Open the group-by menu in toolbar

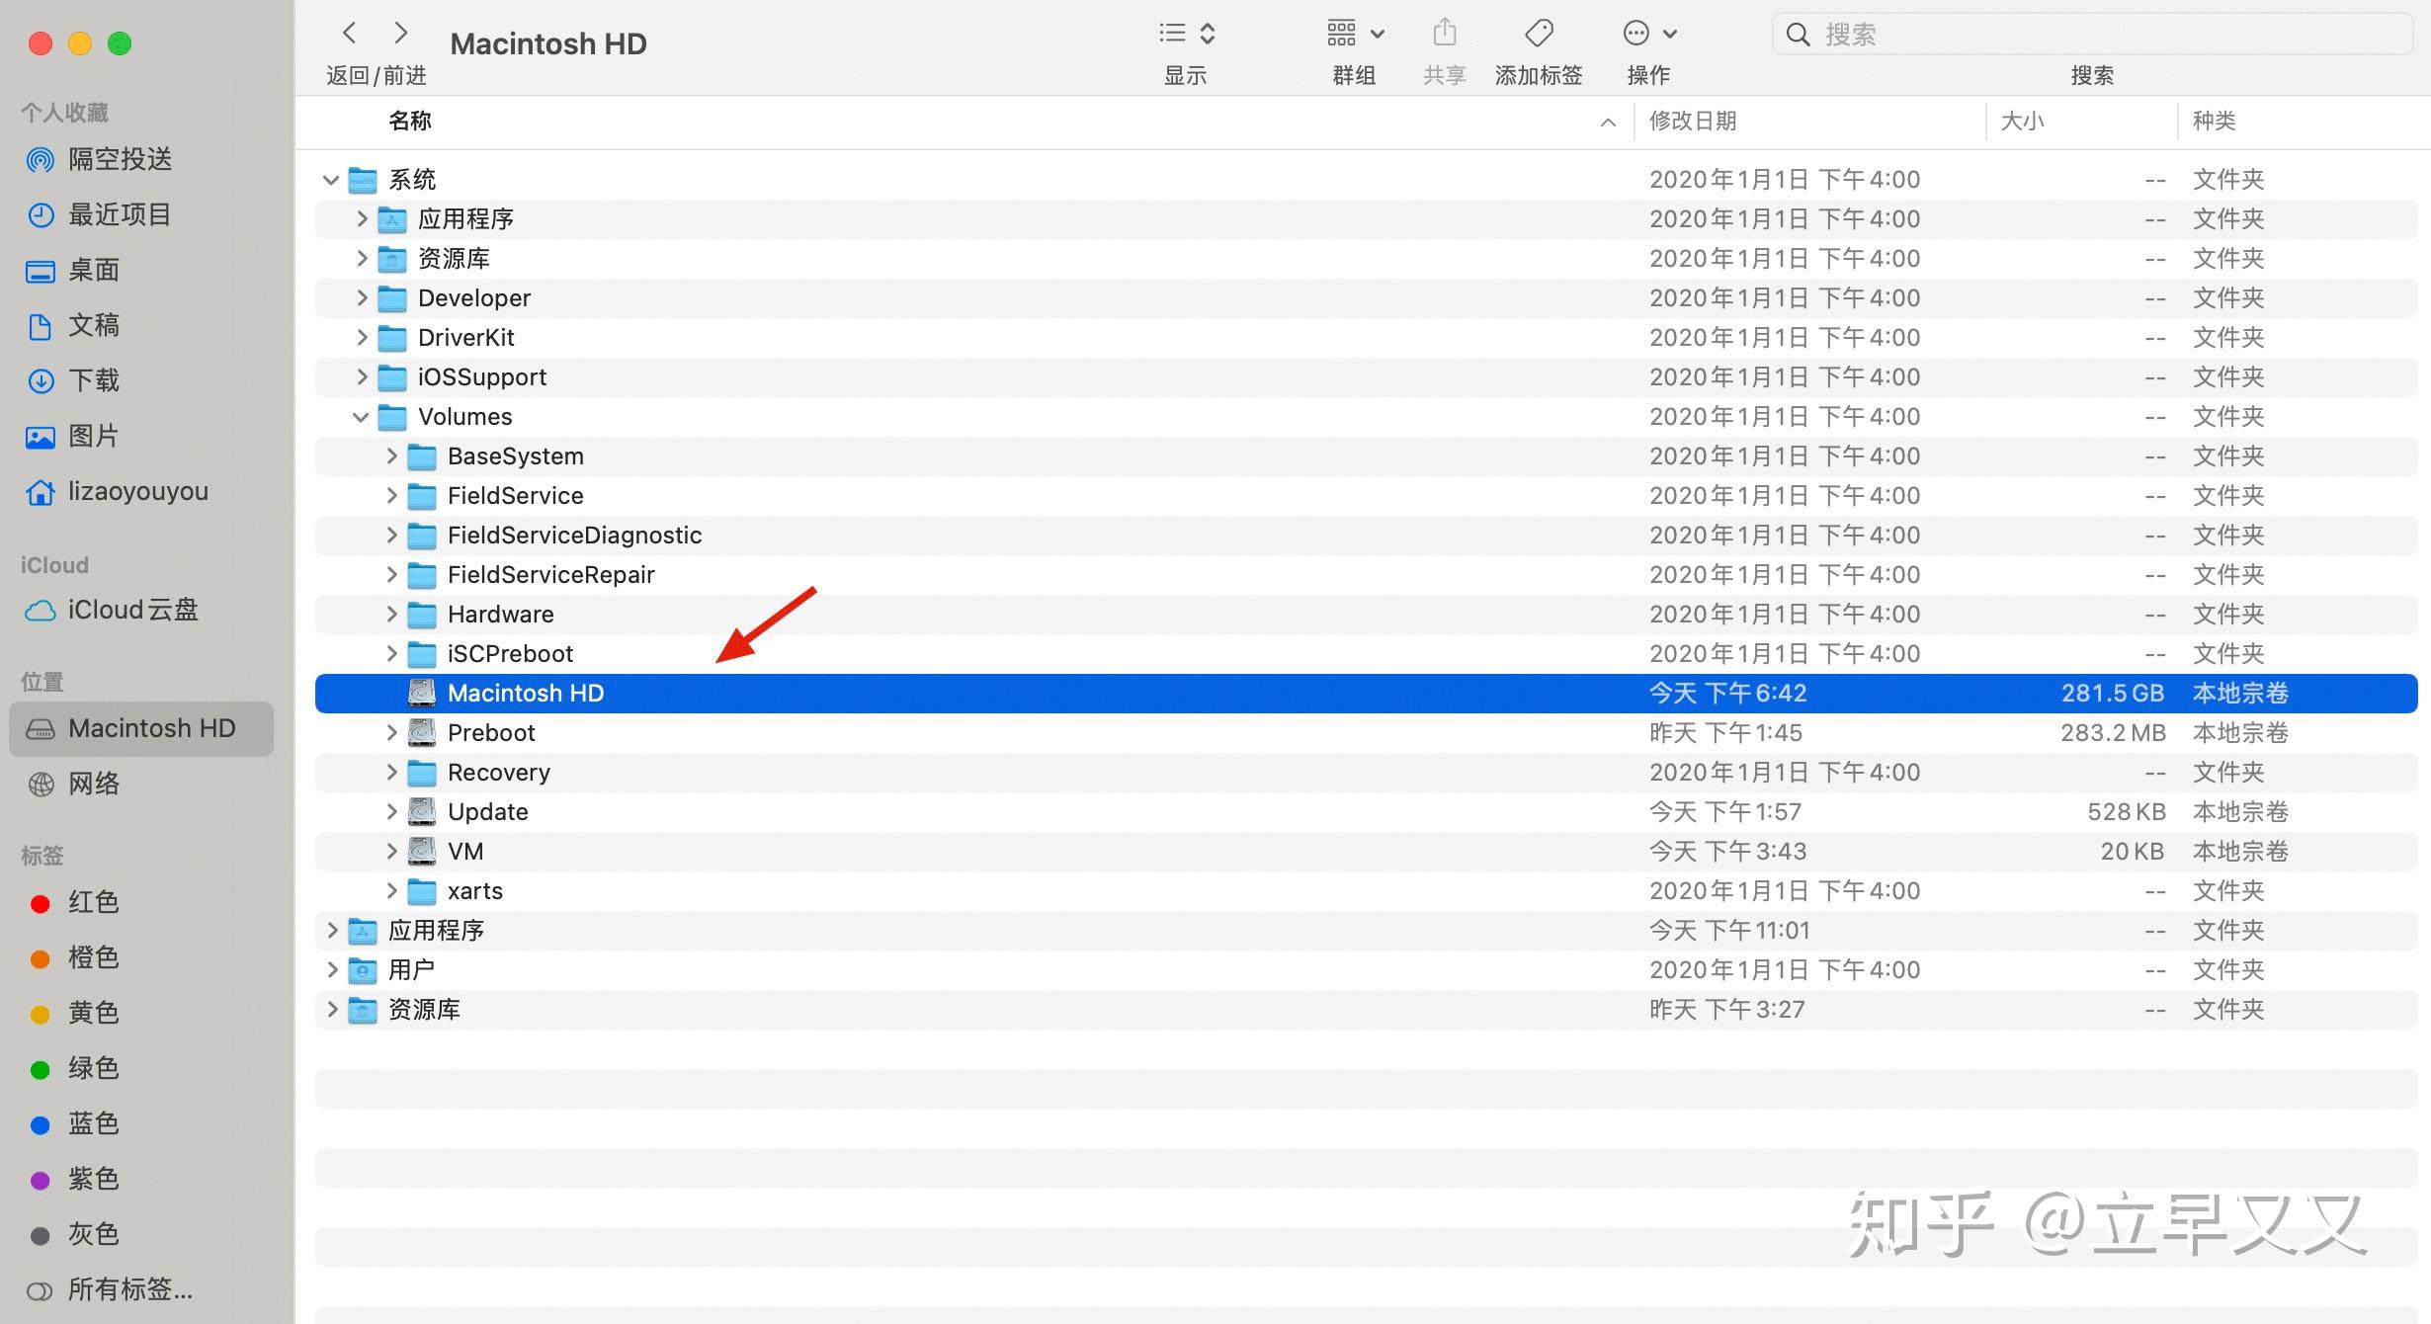point(1355,33)
